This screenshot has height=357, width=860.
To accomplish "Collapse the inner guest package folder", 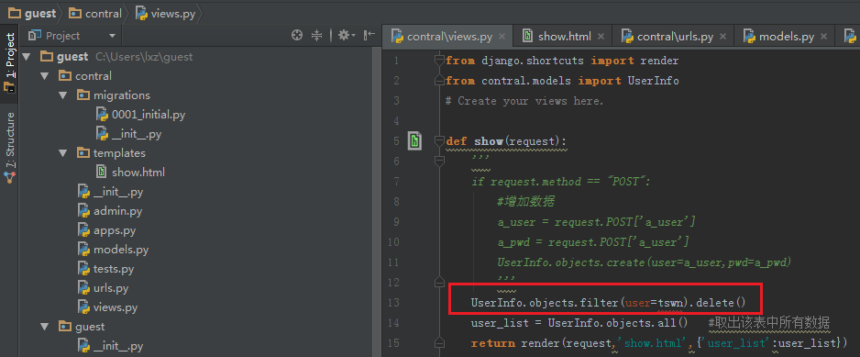I will point(45,326).
